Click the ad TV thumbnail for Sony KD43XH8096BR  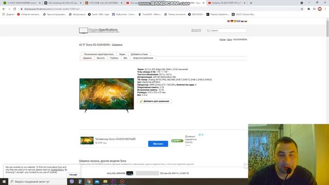click(87, 141)
